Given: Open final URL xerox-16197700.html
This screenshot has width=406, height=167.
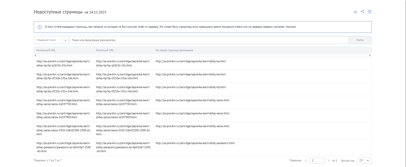Looking at the screenshot, I should tap(123, 102).
